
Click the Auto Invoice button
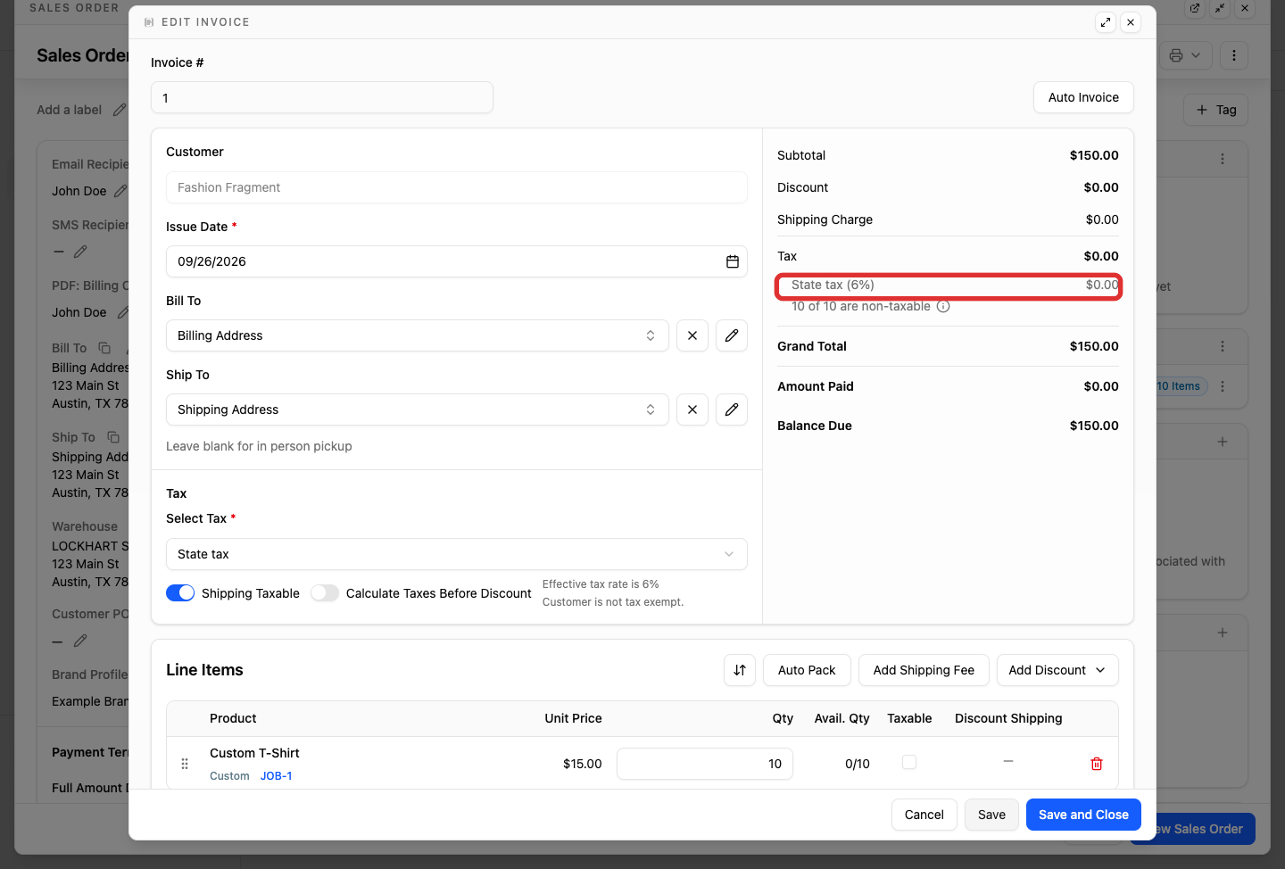point(1083,97)
